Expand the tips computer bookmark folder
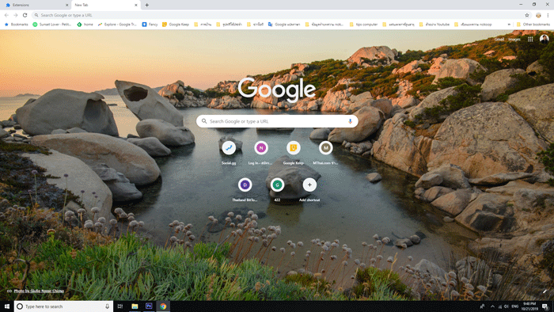Screen dimensions: 554x312 click(x=363, y=25)
